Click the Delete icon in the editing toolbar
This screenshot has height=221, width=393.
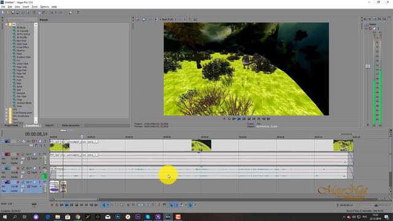tap(128, 205)
